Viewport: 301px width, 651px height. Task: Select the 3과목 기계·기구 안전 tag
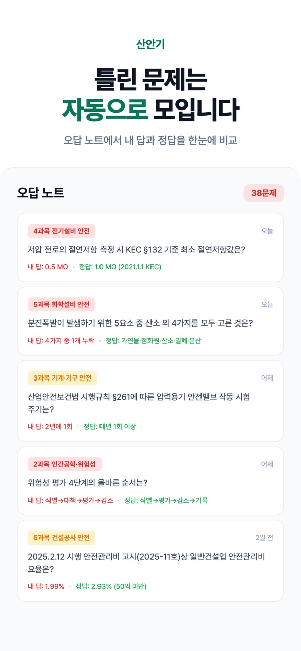[x=63, y=378]
